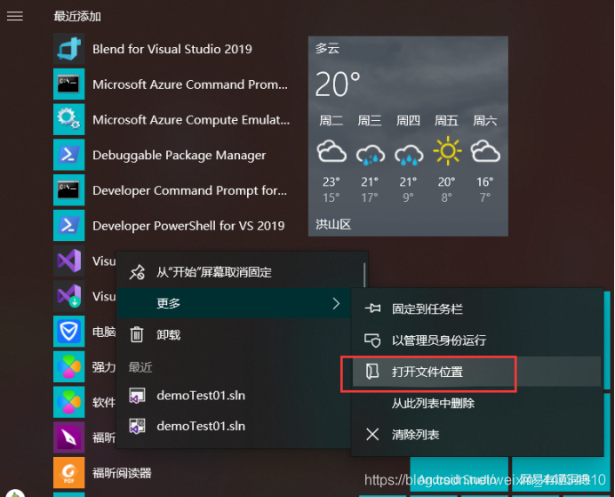This screenshot has height=497, width=615.
Task: Open Microsoft Azure Compute Emulator app entry
Action: pyautogui.click(x=172, y=119)
